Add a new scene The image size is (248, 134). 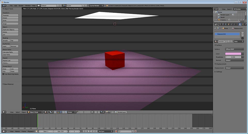point(83,5)
